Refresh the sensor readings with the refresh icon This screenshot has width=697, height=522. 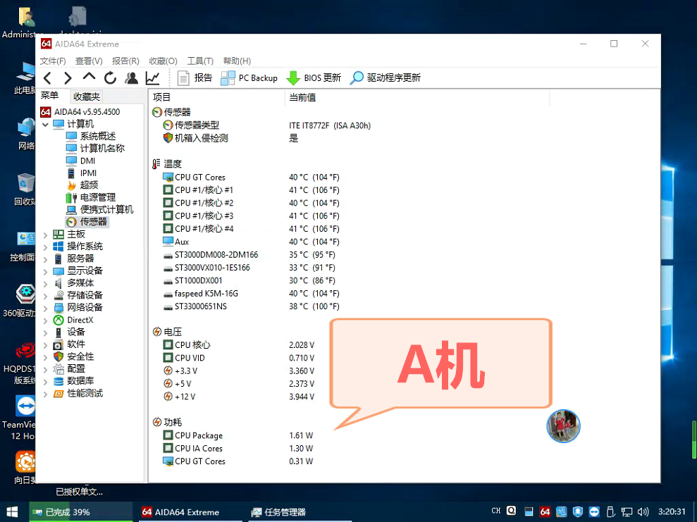coord(110,78)
